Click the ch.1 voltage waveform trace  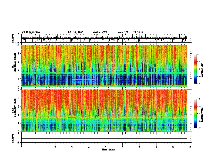(x=104, y=38)
